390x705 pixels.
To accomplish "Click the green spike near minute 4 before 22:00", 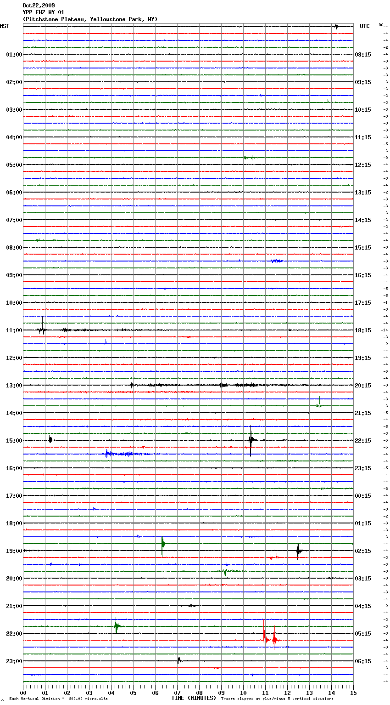I will tap(117, 626).
